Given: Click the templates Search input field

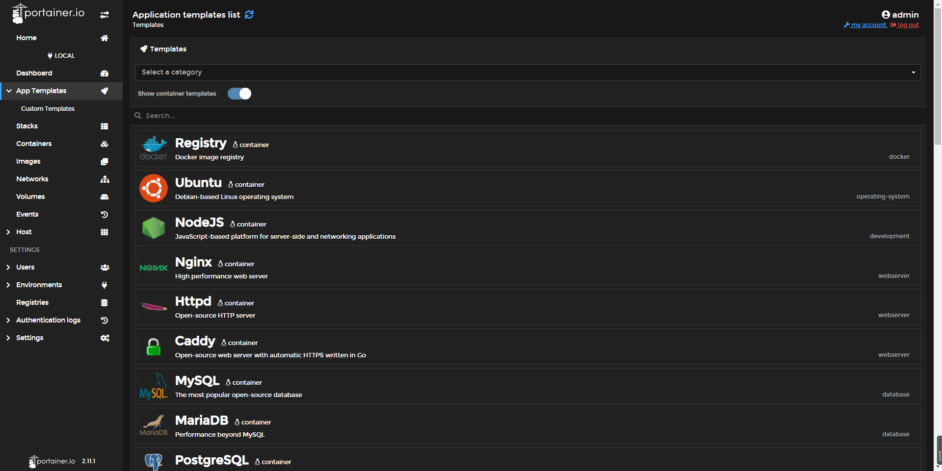Looking at the screenshot, I should pyautogui.click(x=528, y=116).
